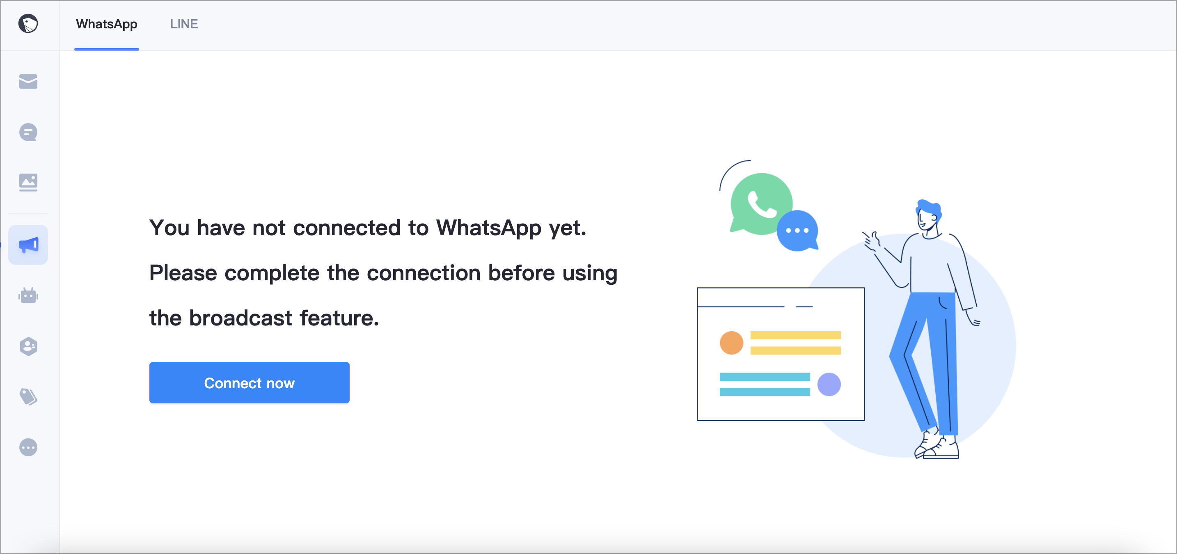Click the yellow text bars in card
The image size is (1177, 554).
coord(795,343)
